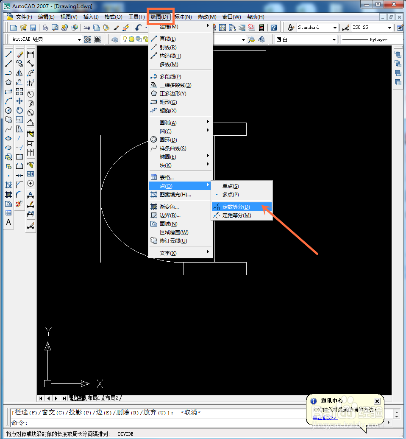Select the Explode tool icon

[x=19, y=204]
